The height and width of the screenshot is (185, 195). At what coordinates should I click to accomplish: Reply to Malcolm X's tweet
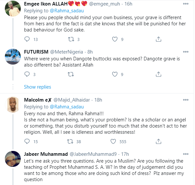tap(27, 141)
